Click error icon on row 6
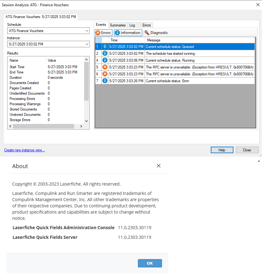262x274 pixels. (x=105, y=74)
